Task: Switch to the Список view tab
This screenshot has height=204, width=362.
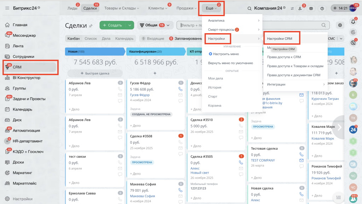Action: 91,38
